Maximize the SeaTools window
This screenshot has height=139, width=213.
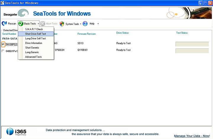pos(206,3)
